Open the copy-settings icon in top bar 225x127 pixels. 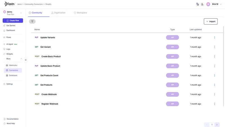click(197, 4)
